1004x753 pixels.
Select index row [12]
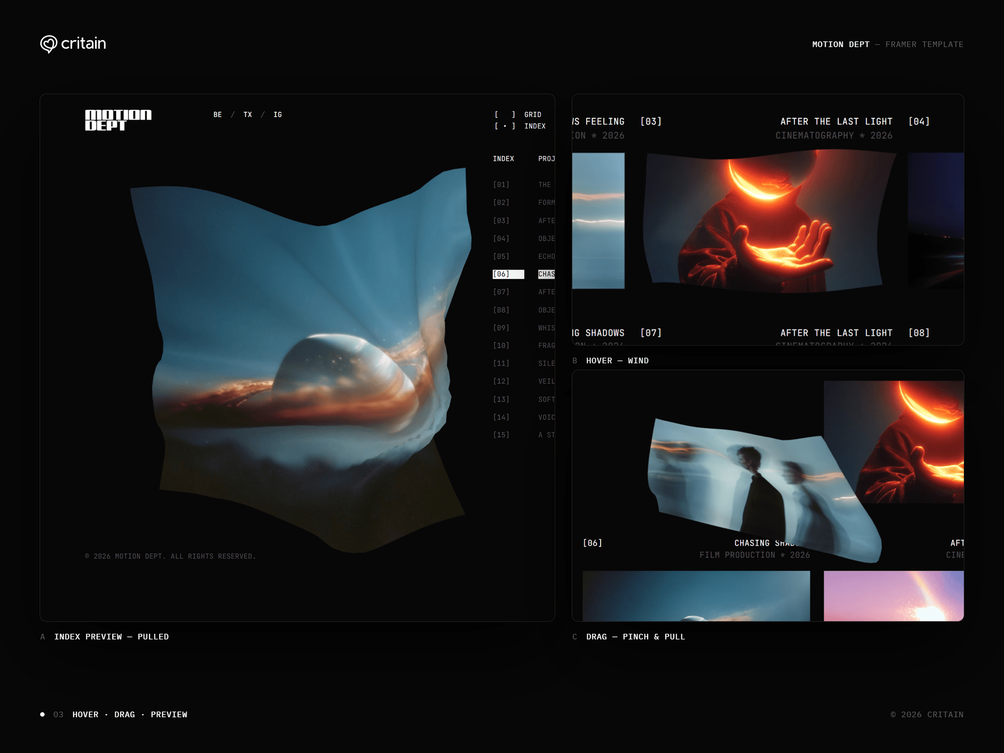tap(524, 381)
